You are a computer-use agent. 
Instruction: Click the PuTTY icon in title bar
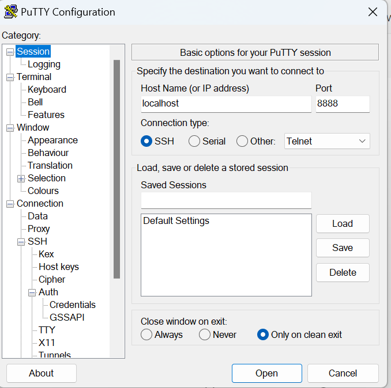[10, 12]
